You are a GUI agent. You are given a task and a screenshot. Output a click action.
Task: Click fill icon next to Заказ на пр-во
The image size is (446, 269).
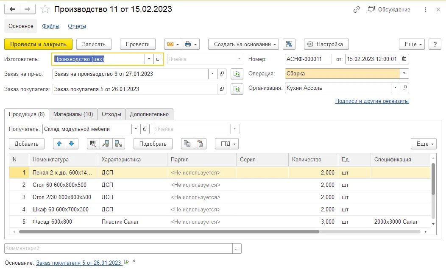pos(237,74)
